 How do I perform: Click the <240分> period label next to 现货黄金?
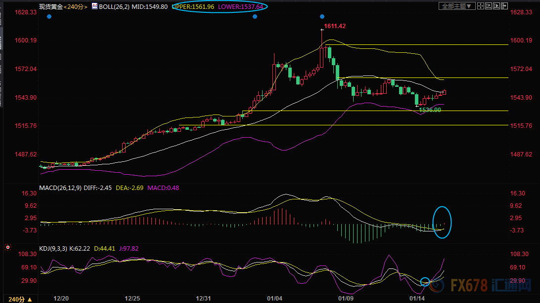point(76,6)
